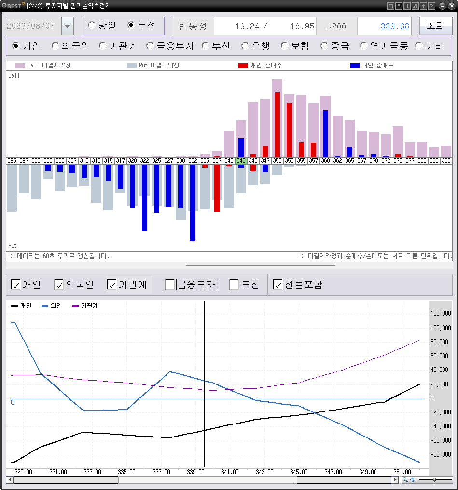
Task: Click the blue 외인 line legend
Action: pyautogui.click(x=52, y=305)
